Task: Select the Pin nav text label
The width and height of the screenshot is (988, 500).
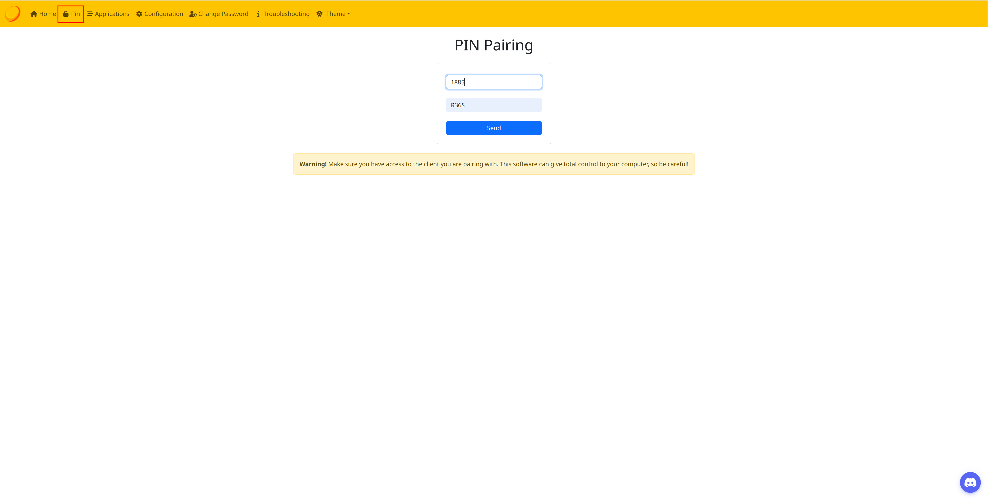Action: 76,14
